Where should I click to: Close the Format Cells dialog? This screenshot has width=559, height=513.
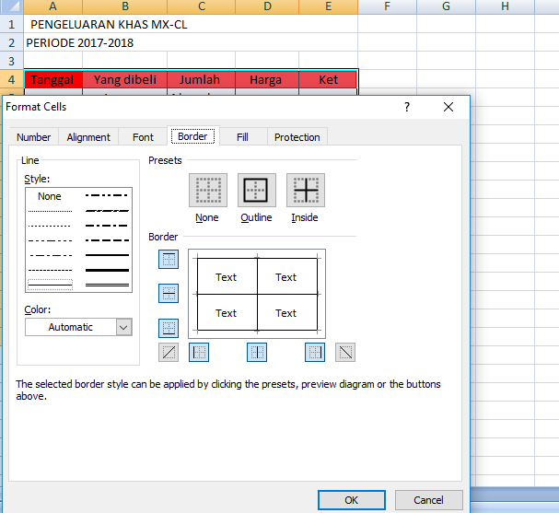pos(448,107)
